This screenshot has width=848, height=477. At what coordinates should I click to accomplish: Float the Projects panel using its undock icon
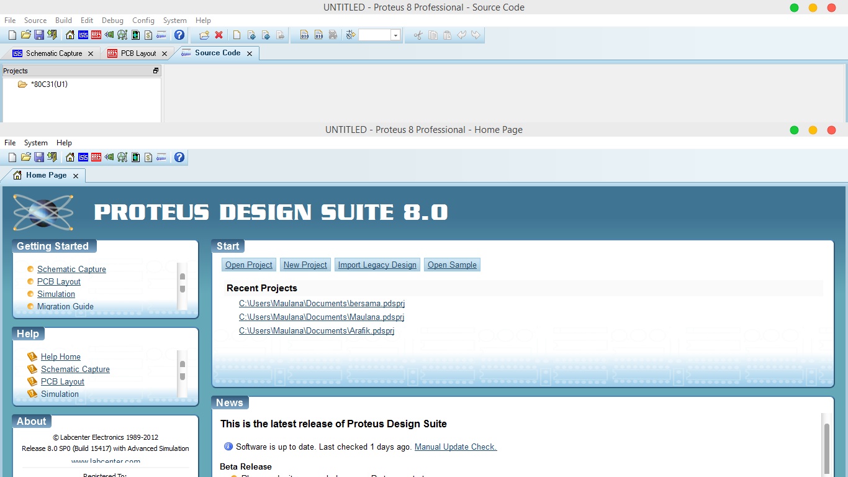point(156,71)
